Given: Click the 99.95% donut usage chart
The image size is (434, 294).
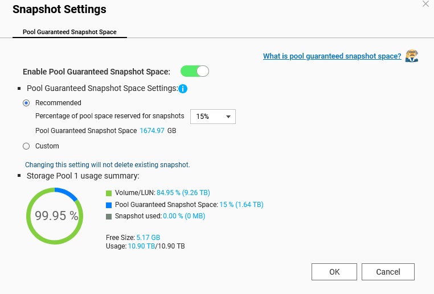Looking at the screenshot, I should [x=55, y=216].
